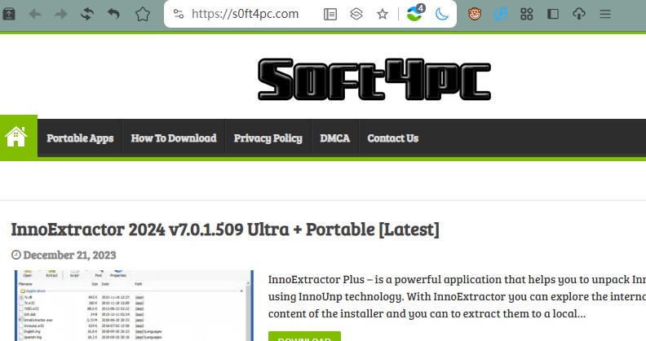Toggle the dark mode moon icon
This screenshot has height=341, width=646.
click(441, 15)
